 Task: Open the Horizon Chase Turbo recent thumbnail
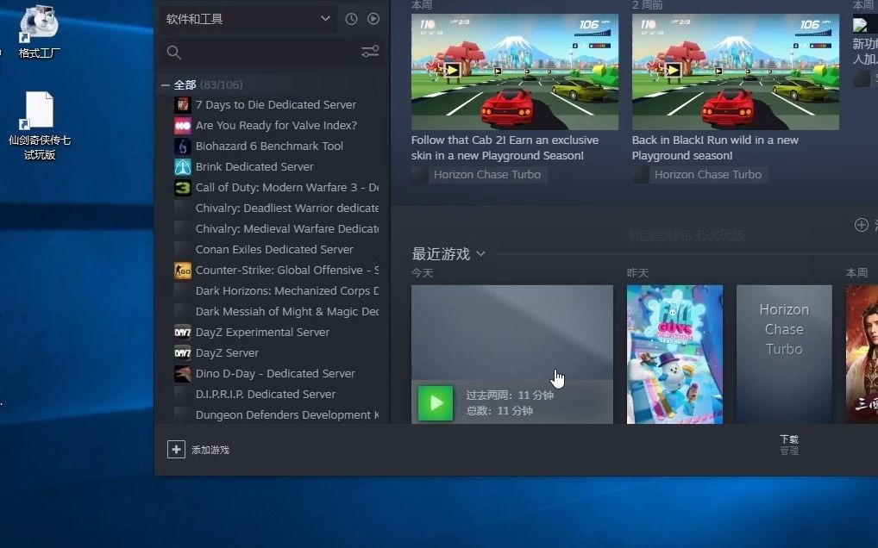click(x=783, y=353)
